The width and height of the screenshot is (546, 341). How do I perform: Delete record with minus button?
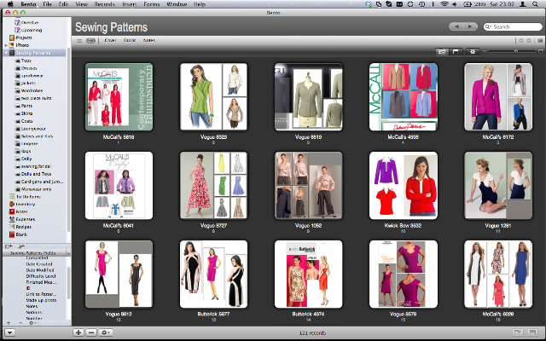91,332
